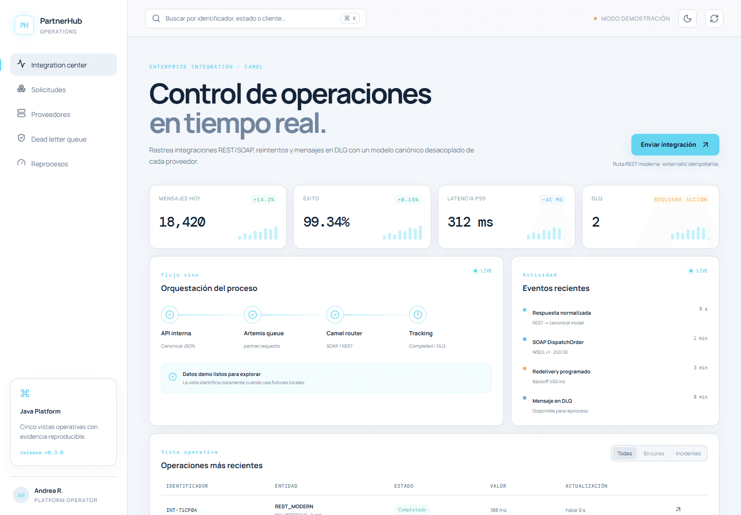This screenshot has height=515, width=741.
Task: Click the AR user avatar
Action: [21, 495]
